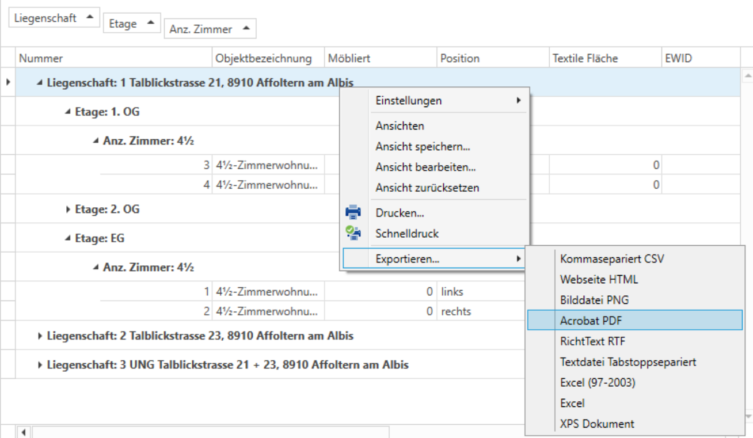
Task: Click Nummer 3 cell in 1. OG
Action: (x=156, y=165)
